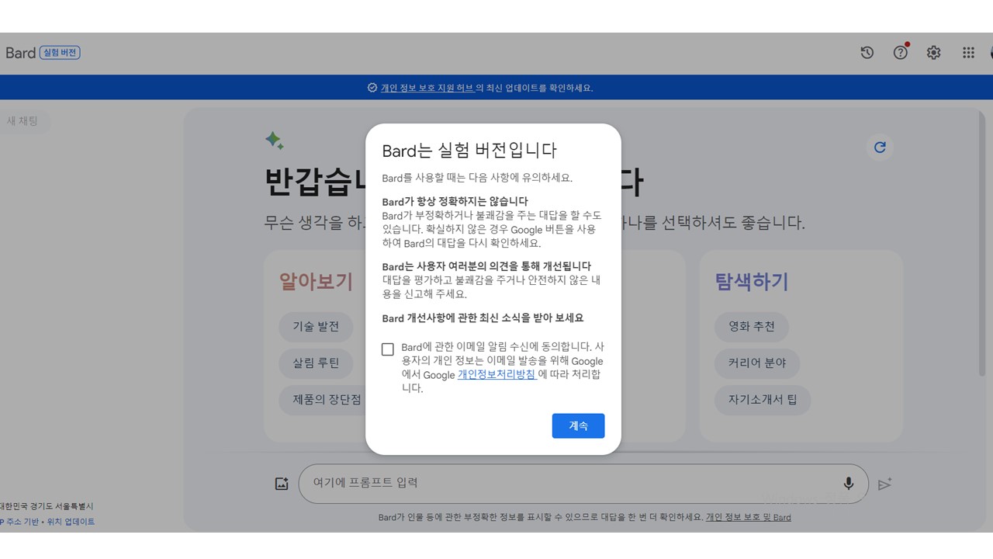Click the Bard는 사용자 여러분의 의견을 통해 개선됩니다 heading
The image size is (993, 559).
486,266
